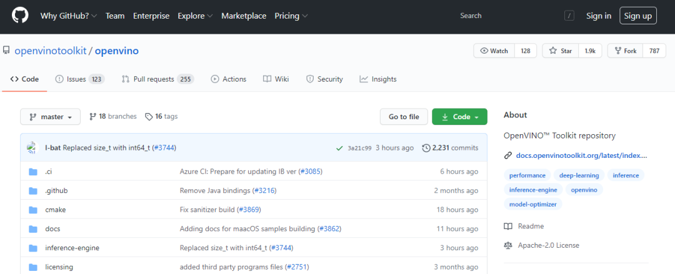Click the GitHub Octocat logo
Viewport: 675px width, 274px height.
point(20,16)
